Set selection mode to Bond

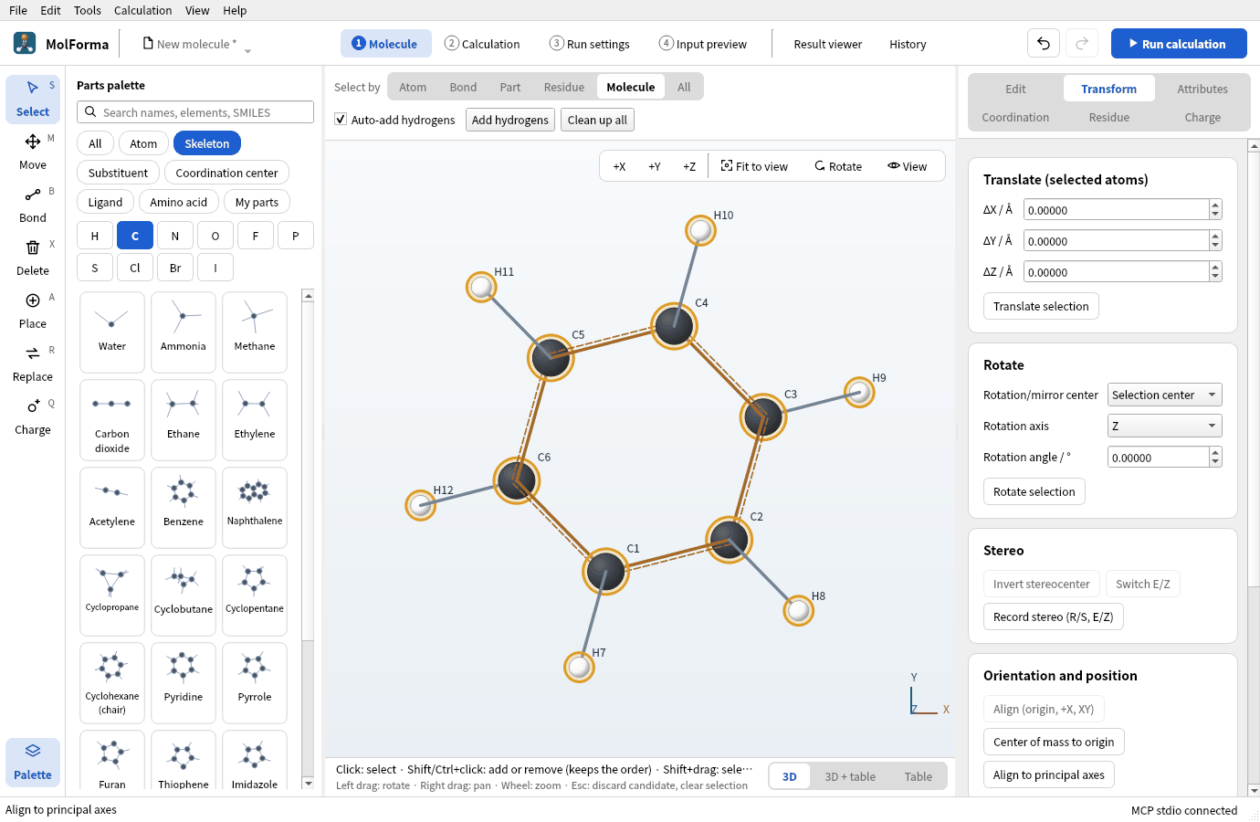pyautogui.click(x=463, y=87)
